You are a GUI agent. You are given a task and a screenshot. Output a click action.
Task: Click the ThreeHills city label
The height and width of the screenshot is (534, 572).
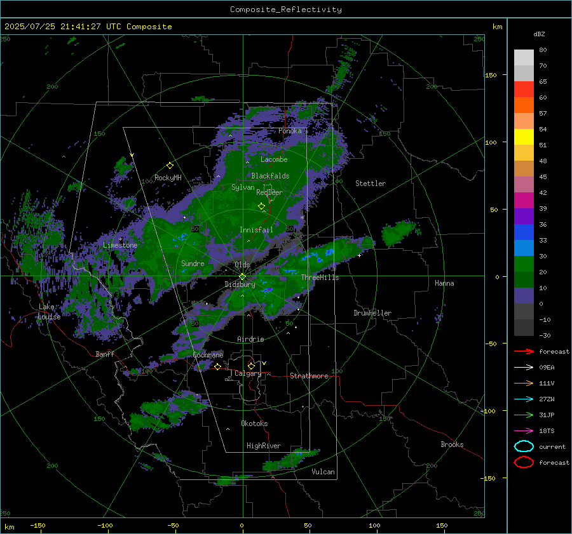point(320,277)
